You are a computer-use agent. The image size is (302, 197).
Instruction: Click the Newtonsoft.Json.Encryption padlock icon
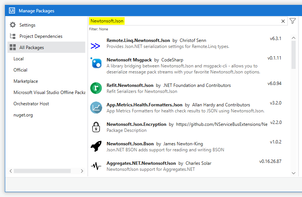[x=96, y=127]
